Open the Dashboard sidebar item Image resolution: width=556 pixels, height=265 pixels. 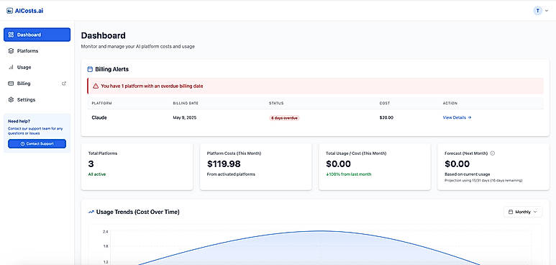[37, 35]
